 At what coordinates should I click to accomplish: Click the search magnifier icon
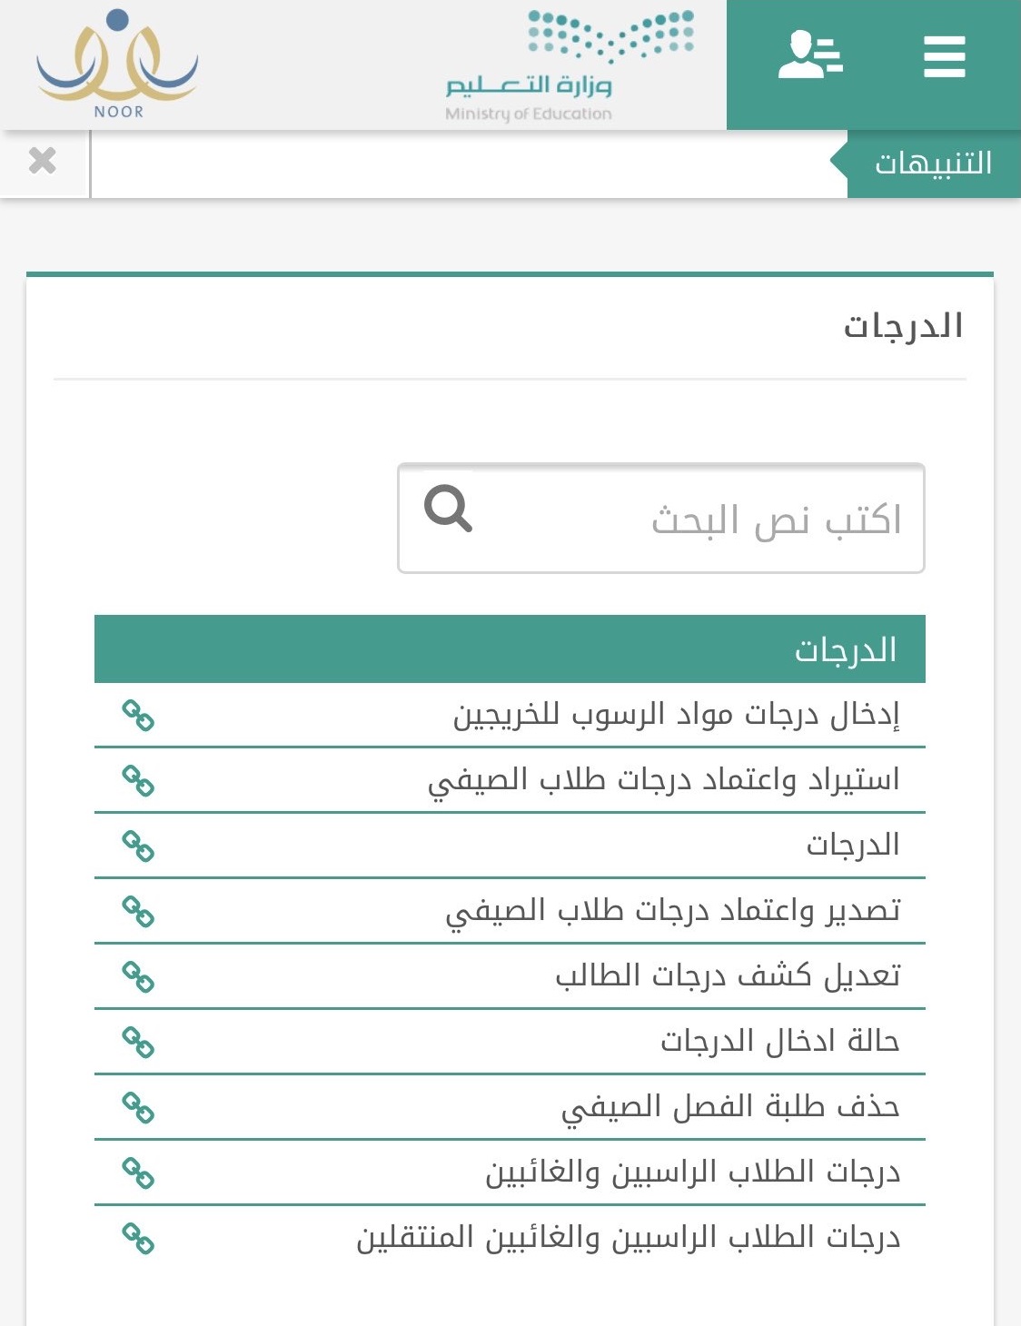coord(448,508)
